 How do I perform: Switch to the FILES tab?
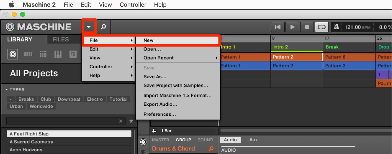pos(61,39)
